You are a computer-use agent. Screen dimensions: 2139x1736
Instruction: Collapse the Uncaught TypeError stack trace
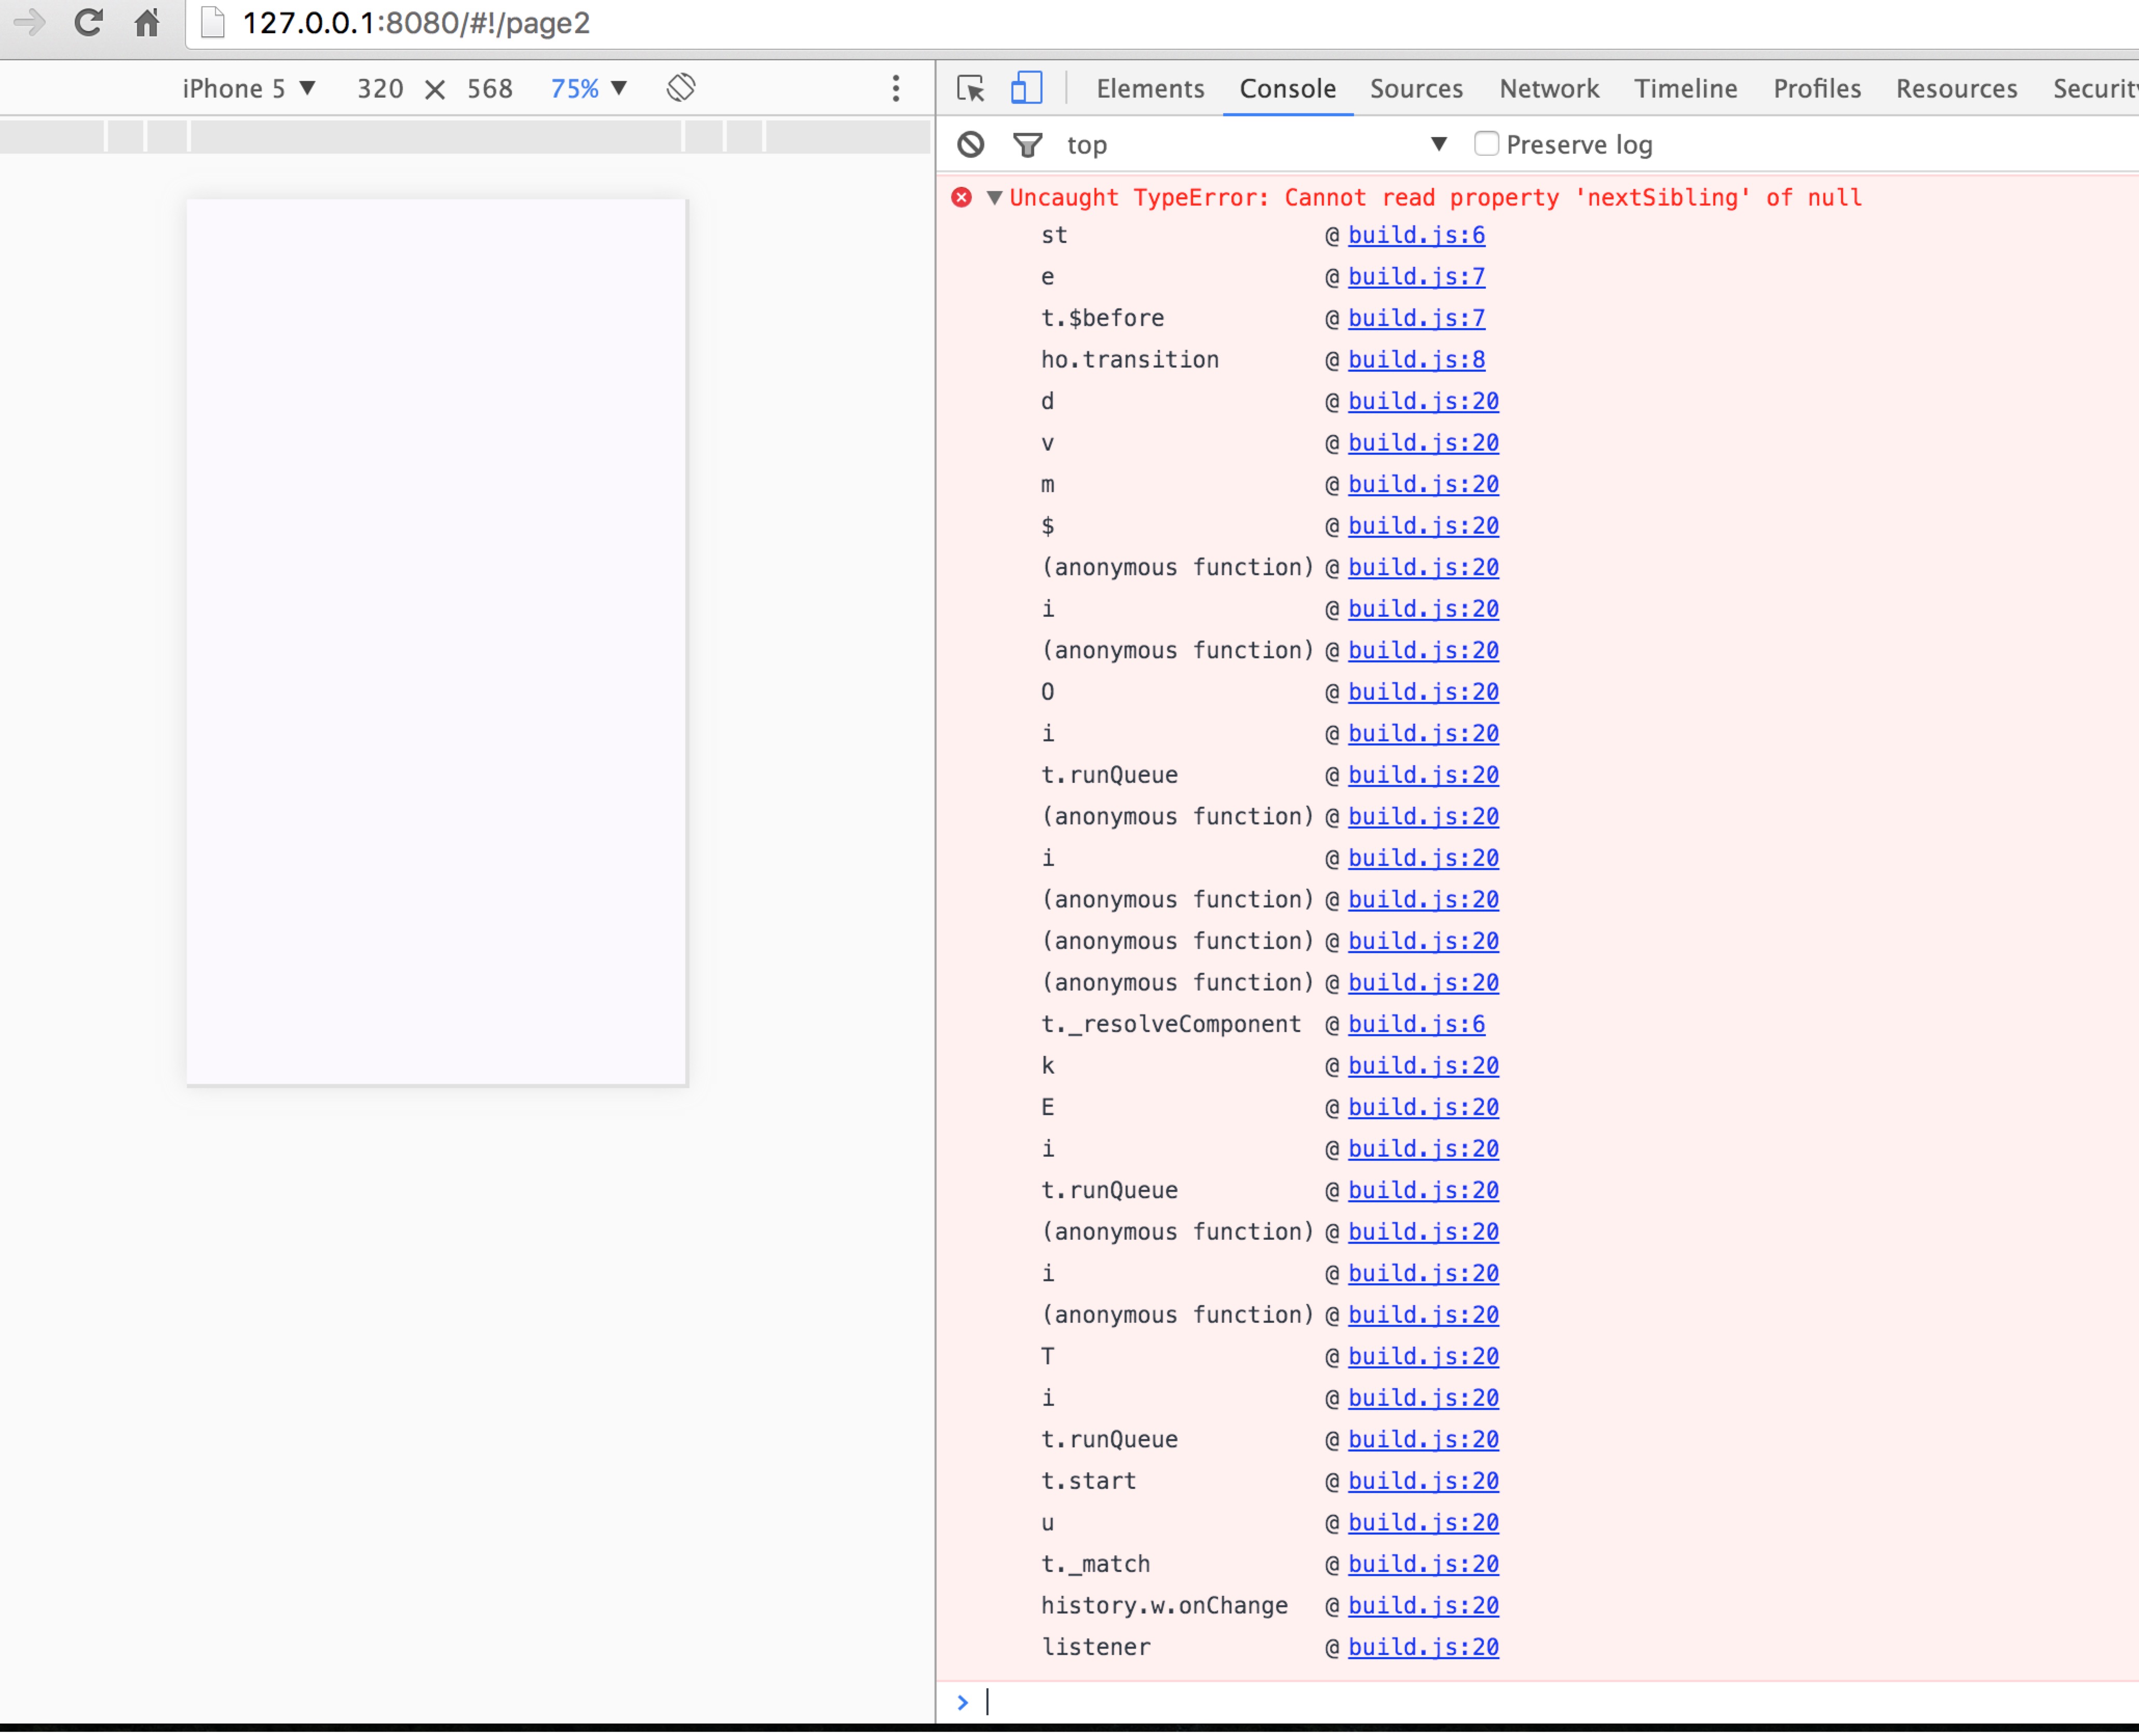pos(994,198)
